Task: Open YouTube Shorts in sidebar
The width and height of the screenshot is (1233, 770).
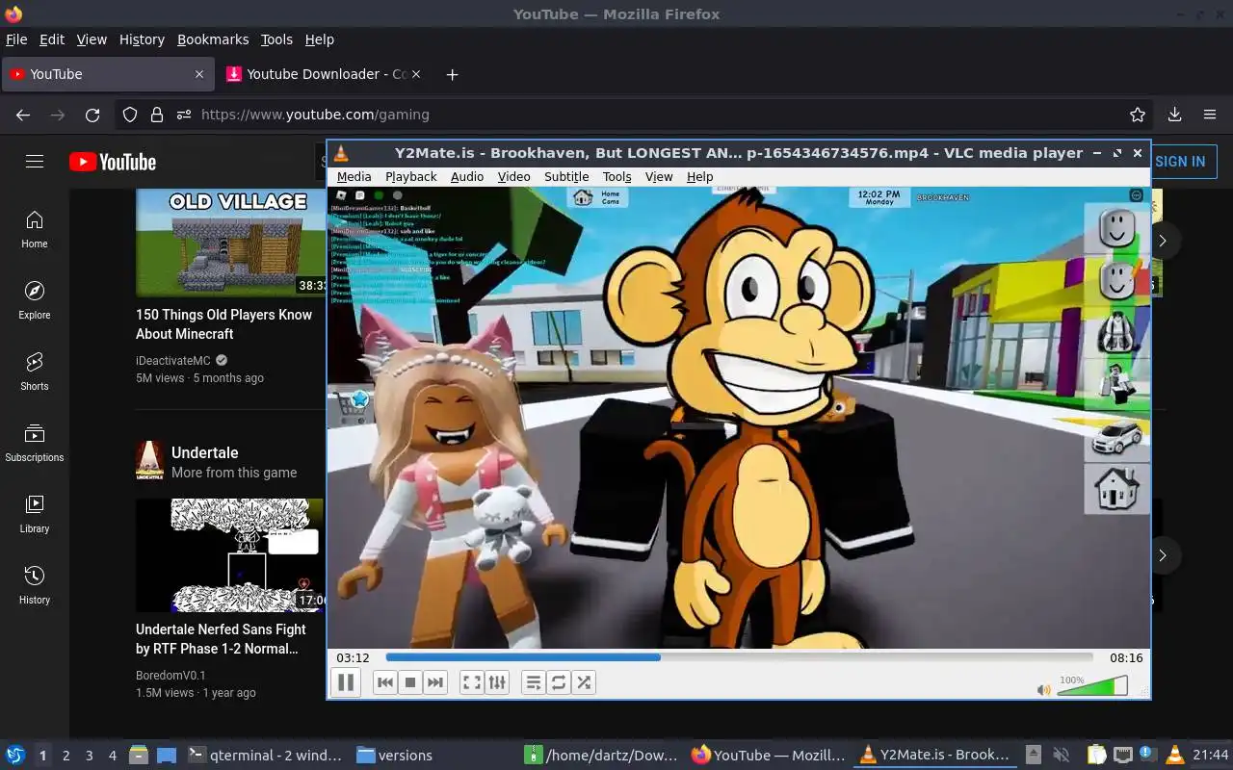Action: click(x=35, y=372)
